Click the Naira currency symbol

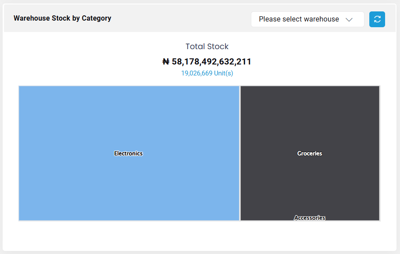[166, 61]
